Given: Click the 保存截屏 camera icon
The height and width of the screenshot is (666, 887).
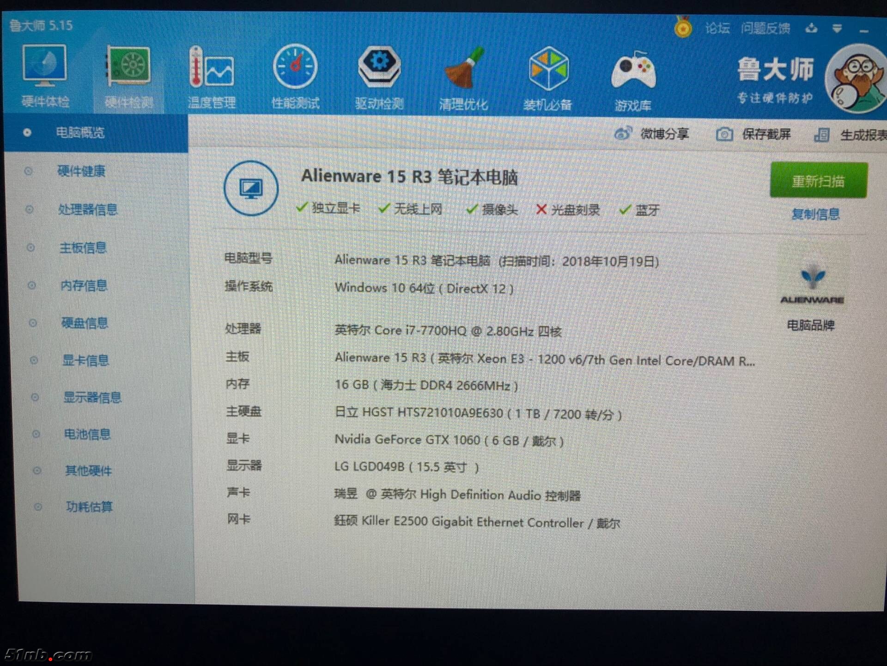Looking at the screenshot, I should (724, 134).
